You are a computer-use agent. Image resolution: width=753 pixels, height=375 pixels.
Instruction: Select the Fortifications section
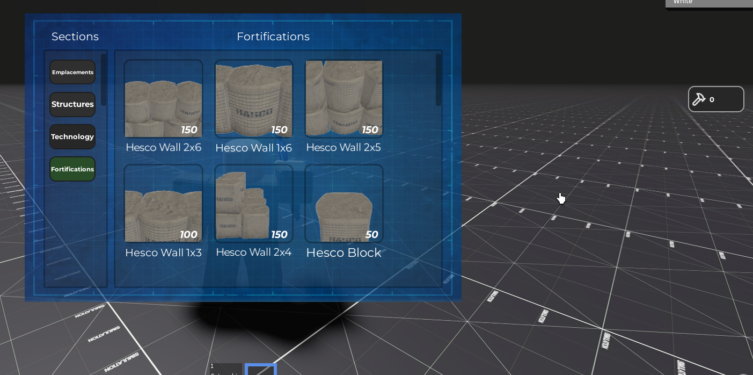(x=72, y=169)
